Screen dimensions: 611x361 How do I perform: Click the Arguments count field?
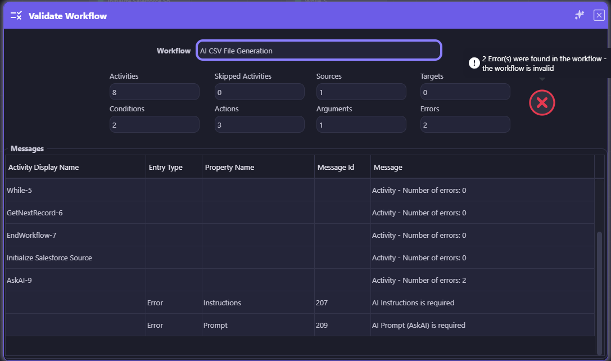pos(361,125)
